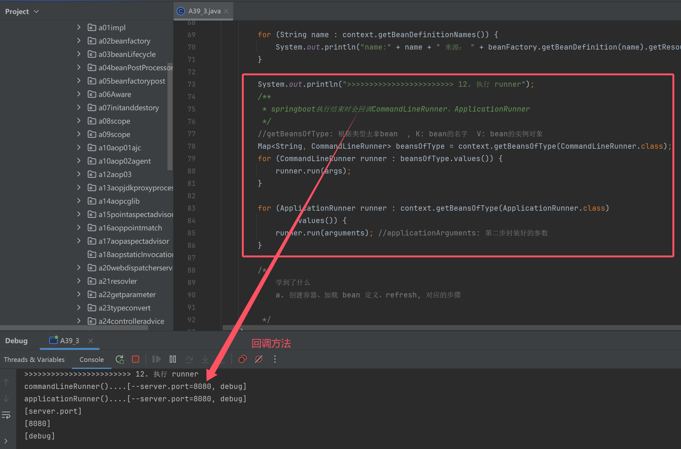Rerun A39_3 in debug mode
Image resolution: width=681 pixels, height=449 pixels.
coord(120,359)
